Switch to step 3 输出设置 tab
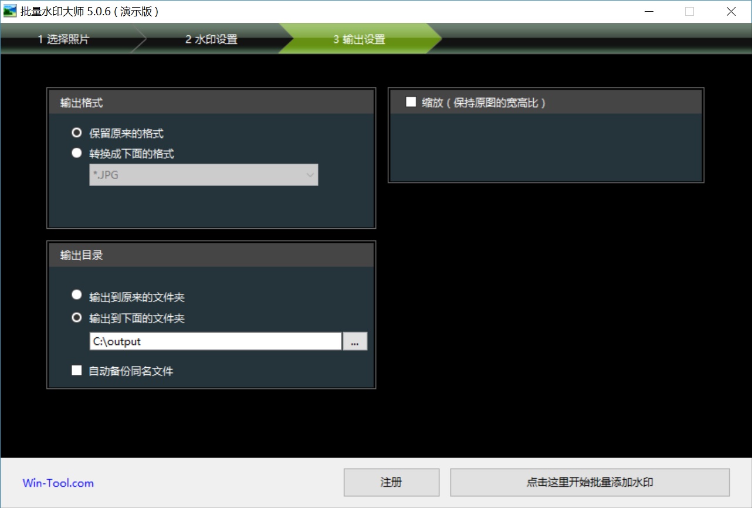Screen dimensions: 752x508 point(359,39)
